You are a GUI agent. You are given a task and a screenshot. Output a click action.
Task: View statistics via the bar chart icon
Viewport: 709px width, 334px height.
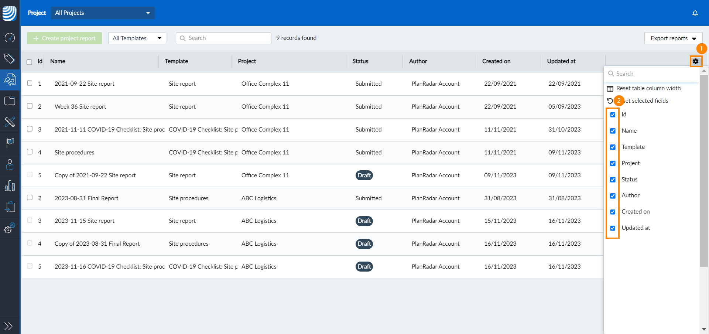(x=10, y=185)
